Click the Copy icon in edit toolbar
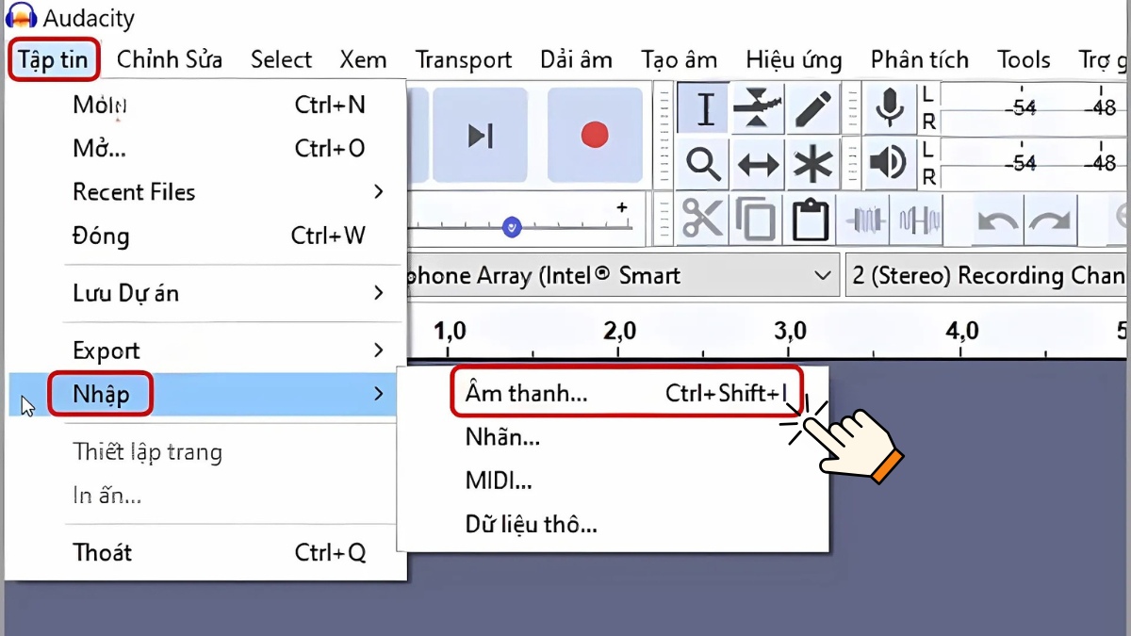The image size is (1131, 636). click(756, 220)
